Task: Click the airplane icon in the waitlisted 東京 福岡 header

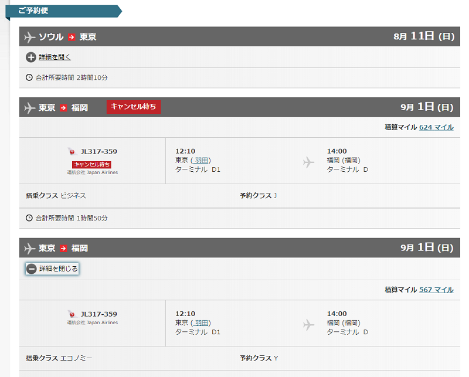Action: [x=30, y=108]
